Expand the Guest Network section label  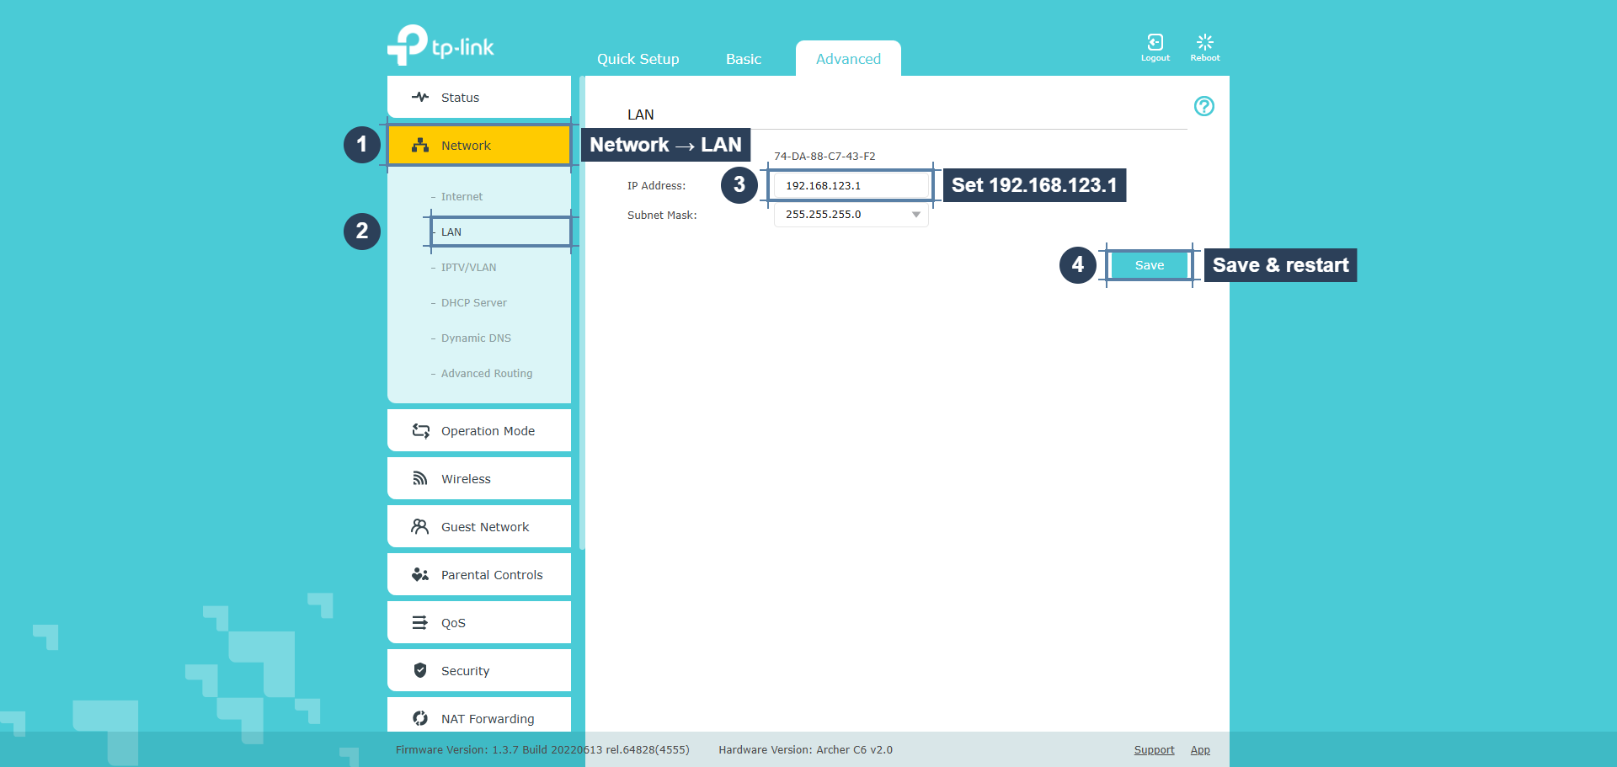pos(485,527)
